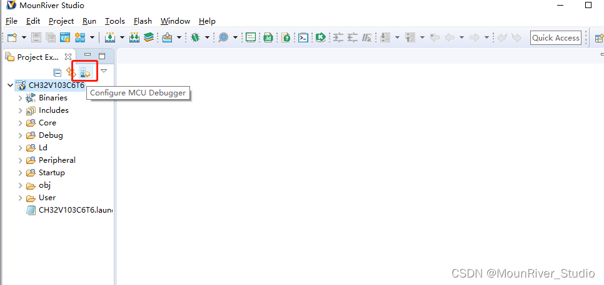
Task: Click the Shift Right indent icon
Action: [x=338, y=37]
